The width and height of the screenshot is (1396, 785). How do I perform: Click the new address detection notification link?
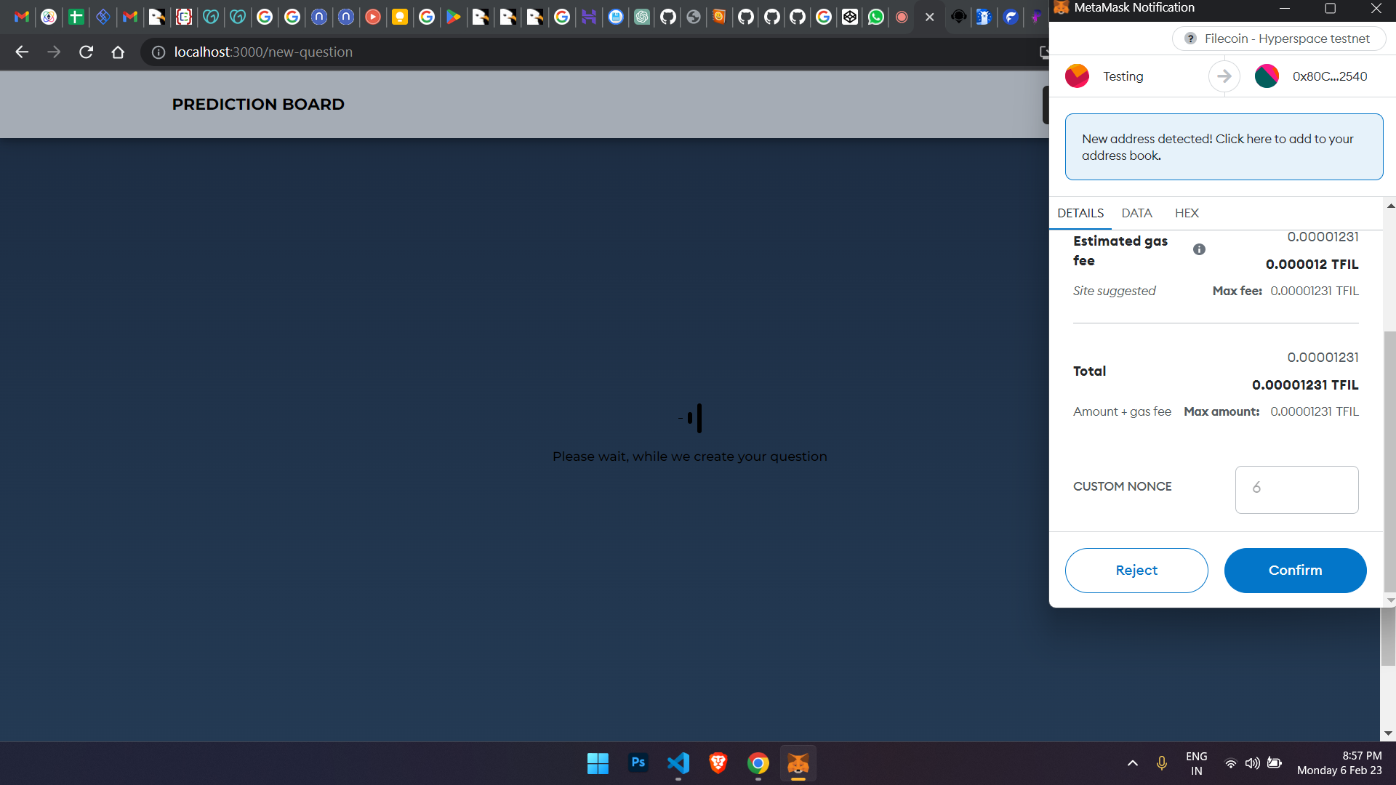(1218, 147)
